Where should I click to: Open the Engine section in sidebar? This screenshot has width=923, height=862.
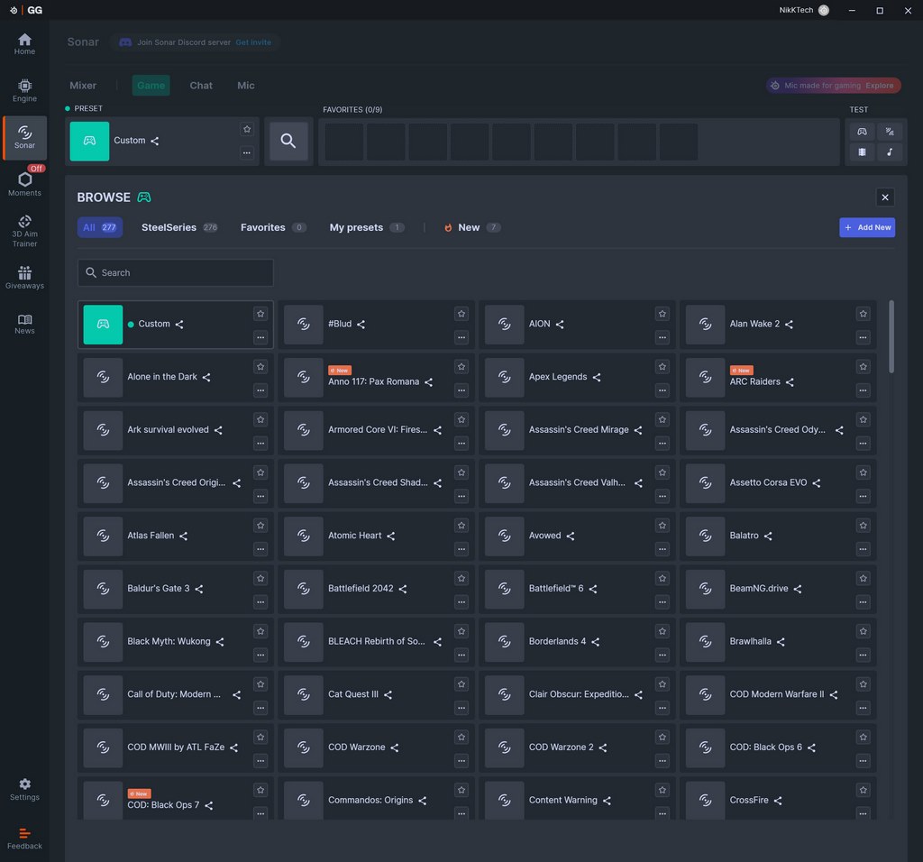click(x=24, y=89)
